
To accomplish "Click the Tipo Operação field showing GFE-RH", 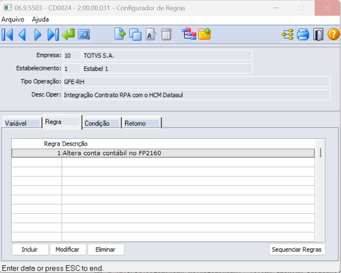I will 196,82.
